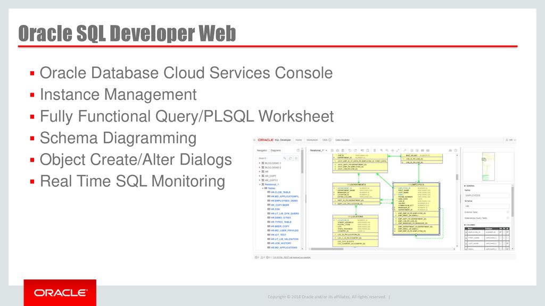
Task: Select HR.BEER_COPY table entry
Action: (x=280, y=226)
